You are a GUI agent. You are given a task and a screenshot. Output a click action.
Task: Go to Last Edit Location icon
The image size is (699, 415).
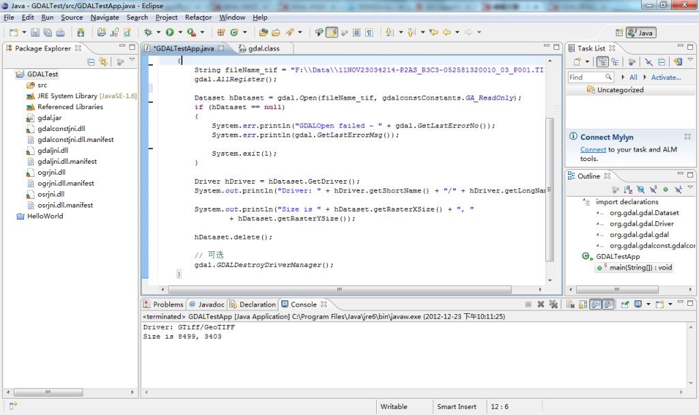(433, 32)
